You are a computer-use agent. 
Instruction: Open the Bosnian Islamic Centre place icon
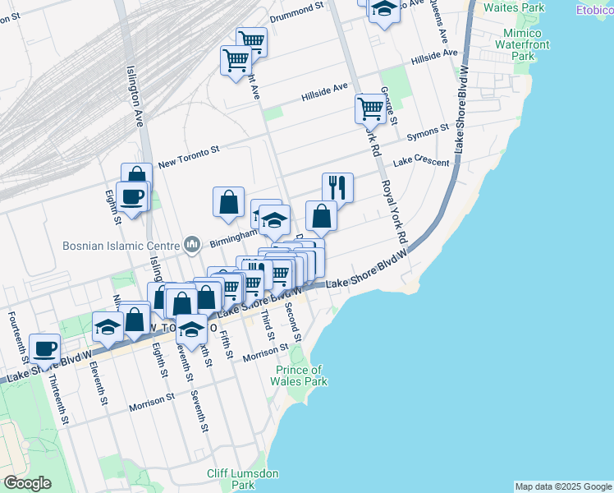[193, 244]
